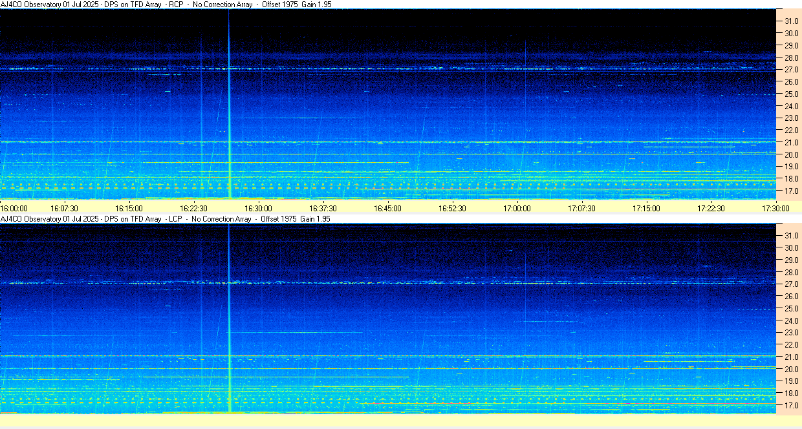Click the LCP spectrogram title text
Image resolution: width=802 pixels, height=429 pixels.
[166, 219]
